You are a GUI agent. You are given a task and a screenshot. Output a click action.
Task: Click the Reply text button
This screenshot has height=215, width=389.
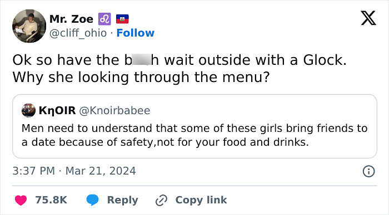click(123, 200)
